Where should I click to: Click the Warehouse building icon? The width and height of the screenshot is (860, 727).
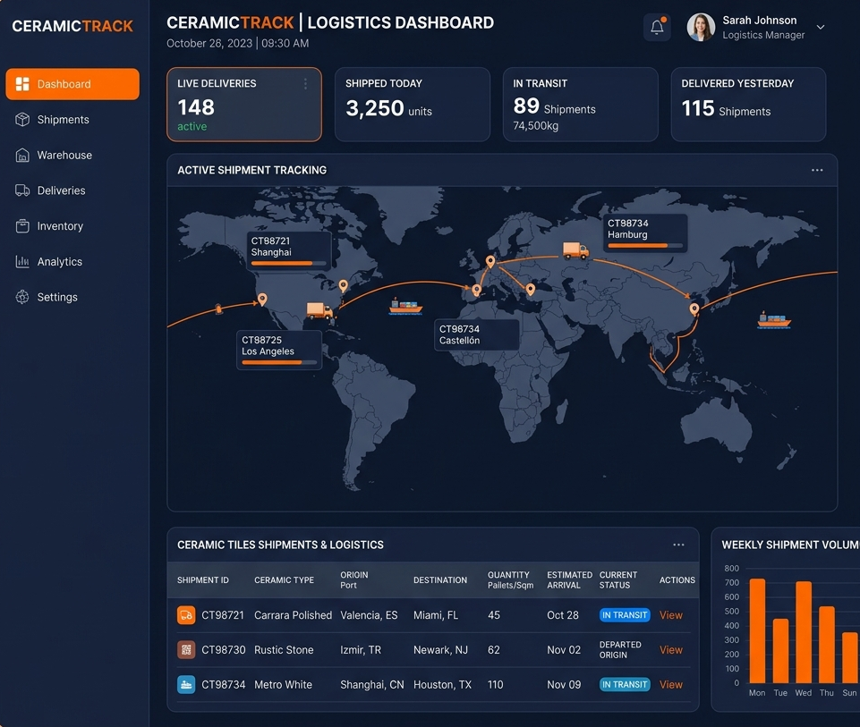(x=22, y=155)
